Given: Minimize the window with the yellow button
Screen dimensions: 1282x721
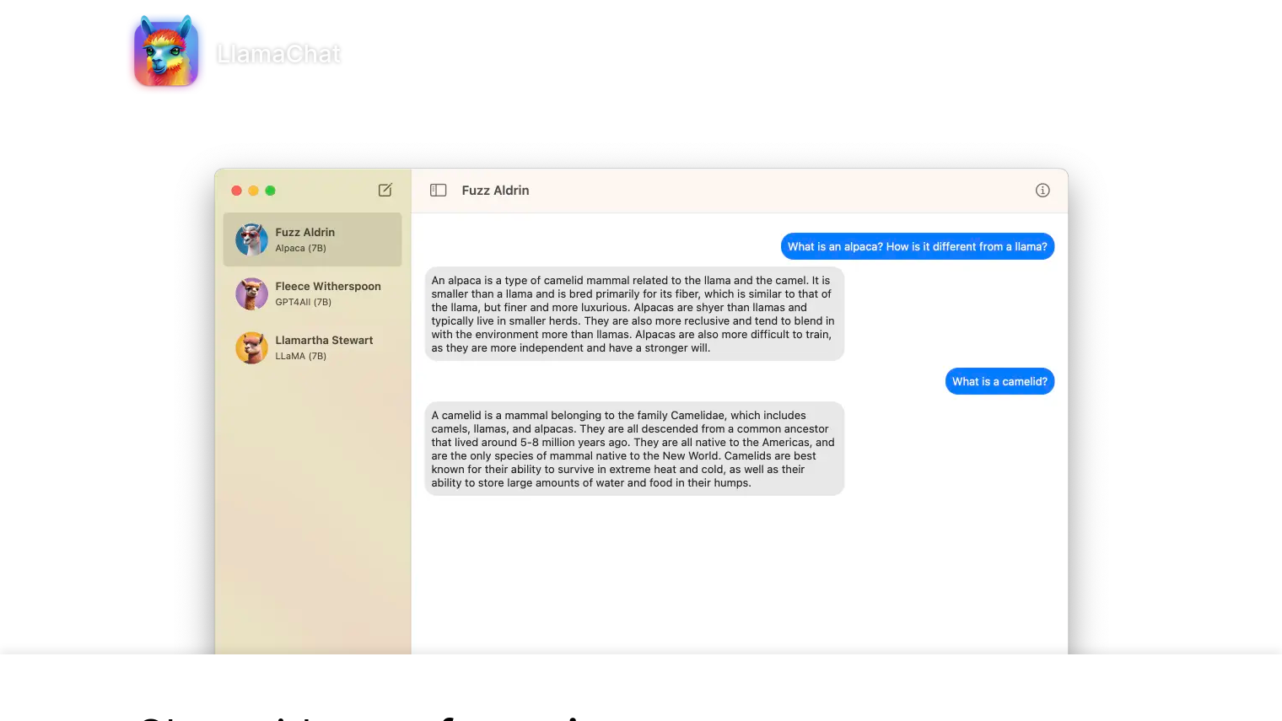Looking at the screenshot, I should 253,191.
